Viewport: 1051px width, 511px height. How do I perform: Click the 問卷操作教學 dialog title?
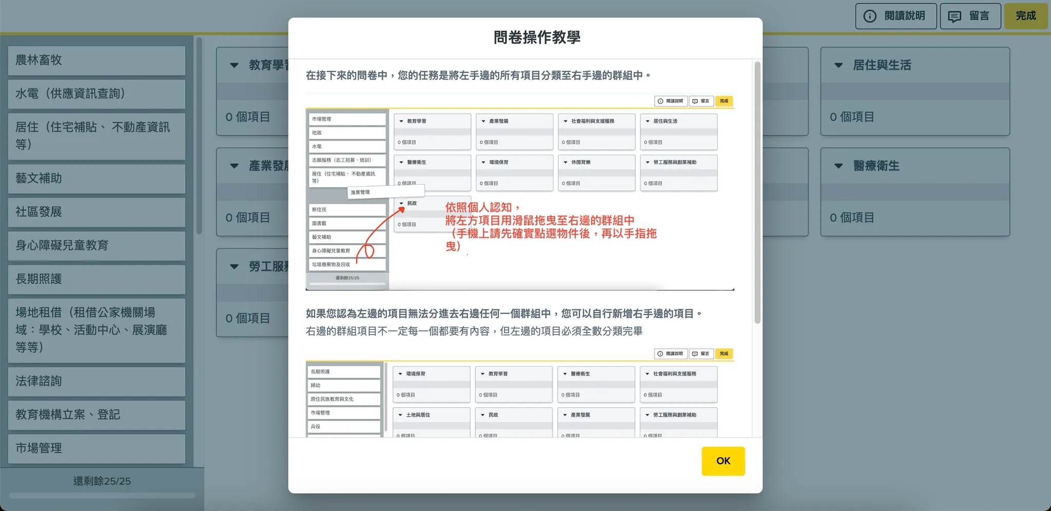pos(537,37)
